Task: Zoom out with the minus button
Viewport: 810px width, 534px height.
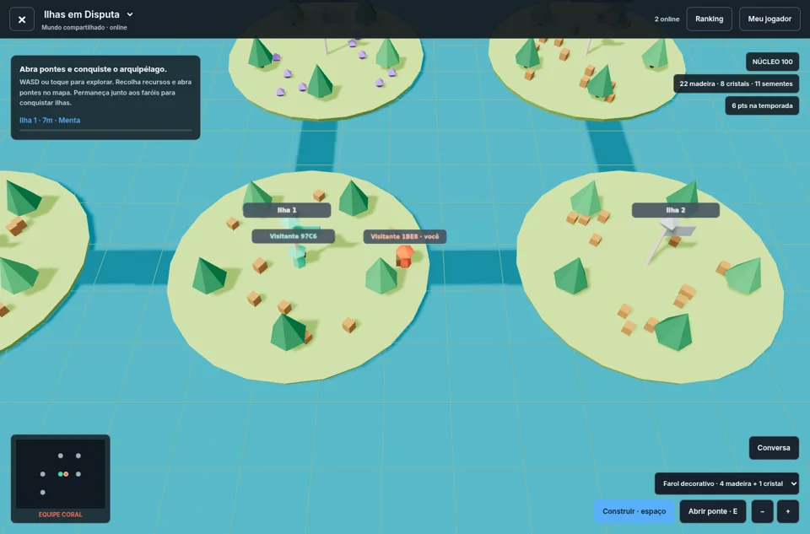Action: (762, 511)
